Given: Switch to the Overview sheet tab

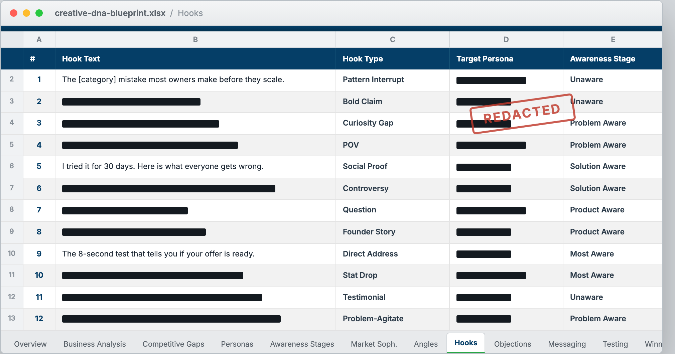Looking at the screenshot, I should click(x=30, y=344).
